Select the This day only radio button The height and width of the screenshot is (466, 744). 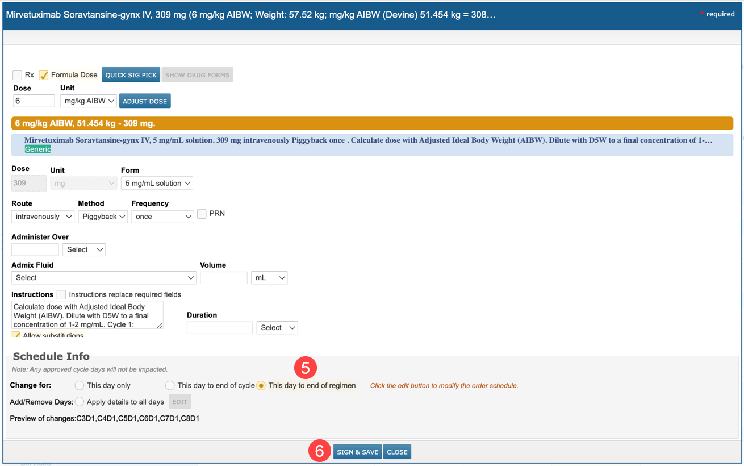coord(80,385)
